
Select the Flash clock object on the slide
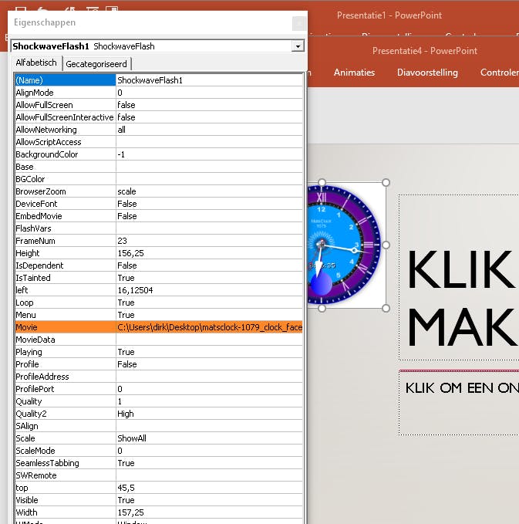coord(345,245)
